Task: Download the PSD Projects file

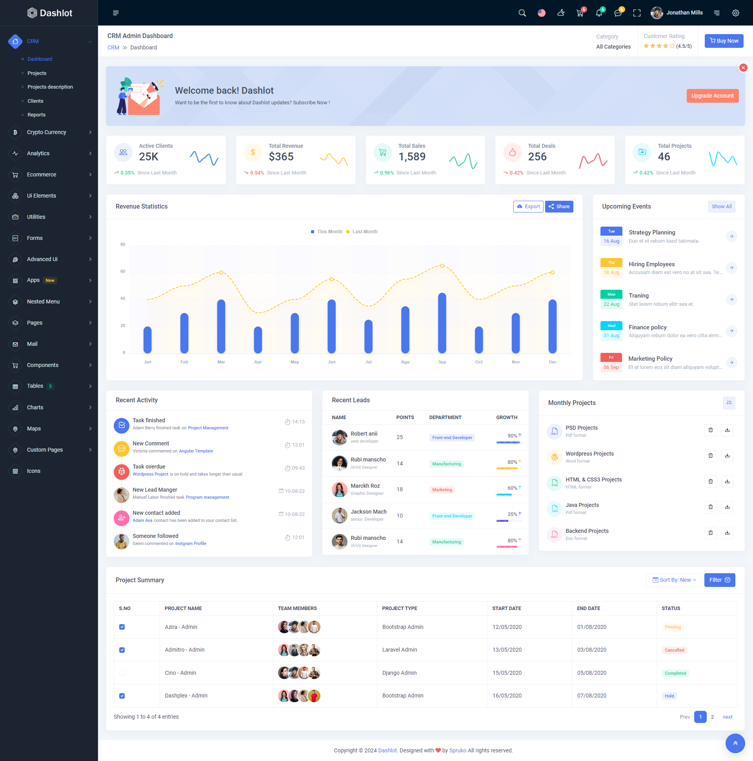Action: pos(727,430)
